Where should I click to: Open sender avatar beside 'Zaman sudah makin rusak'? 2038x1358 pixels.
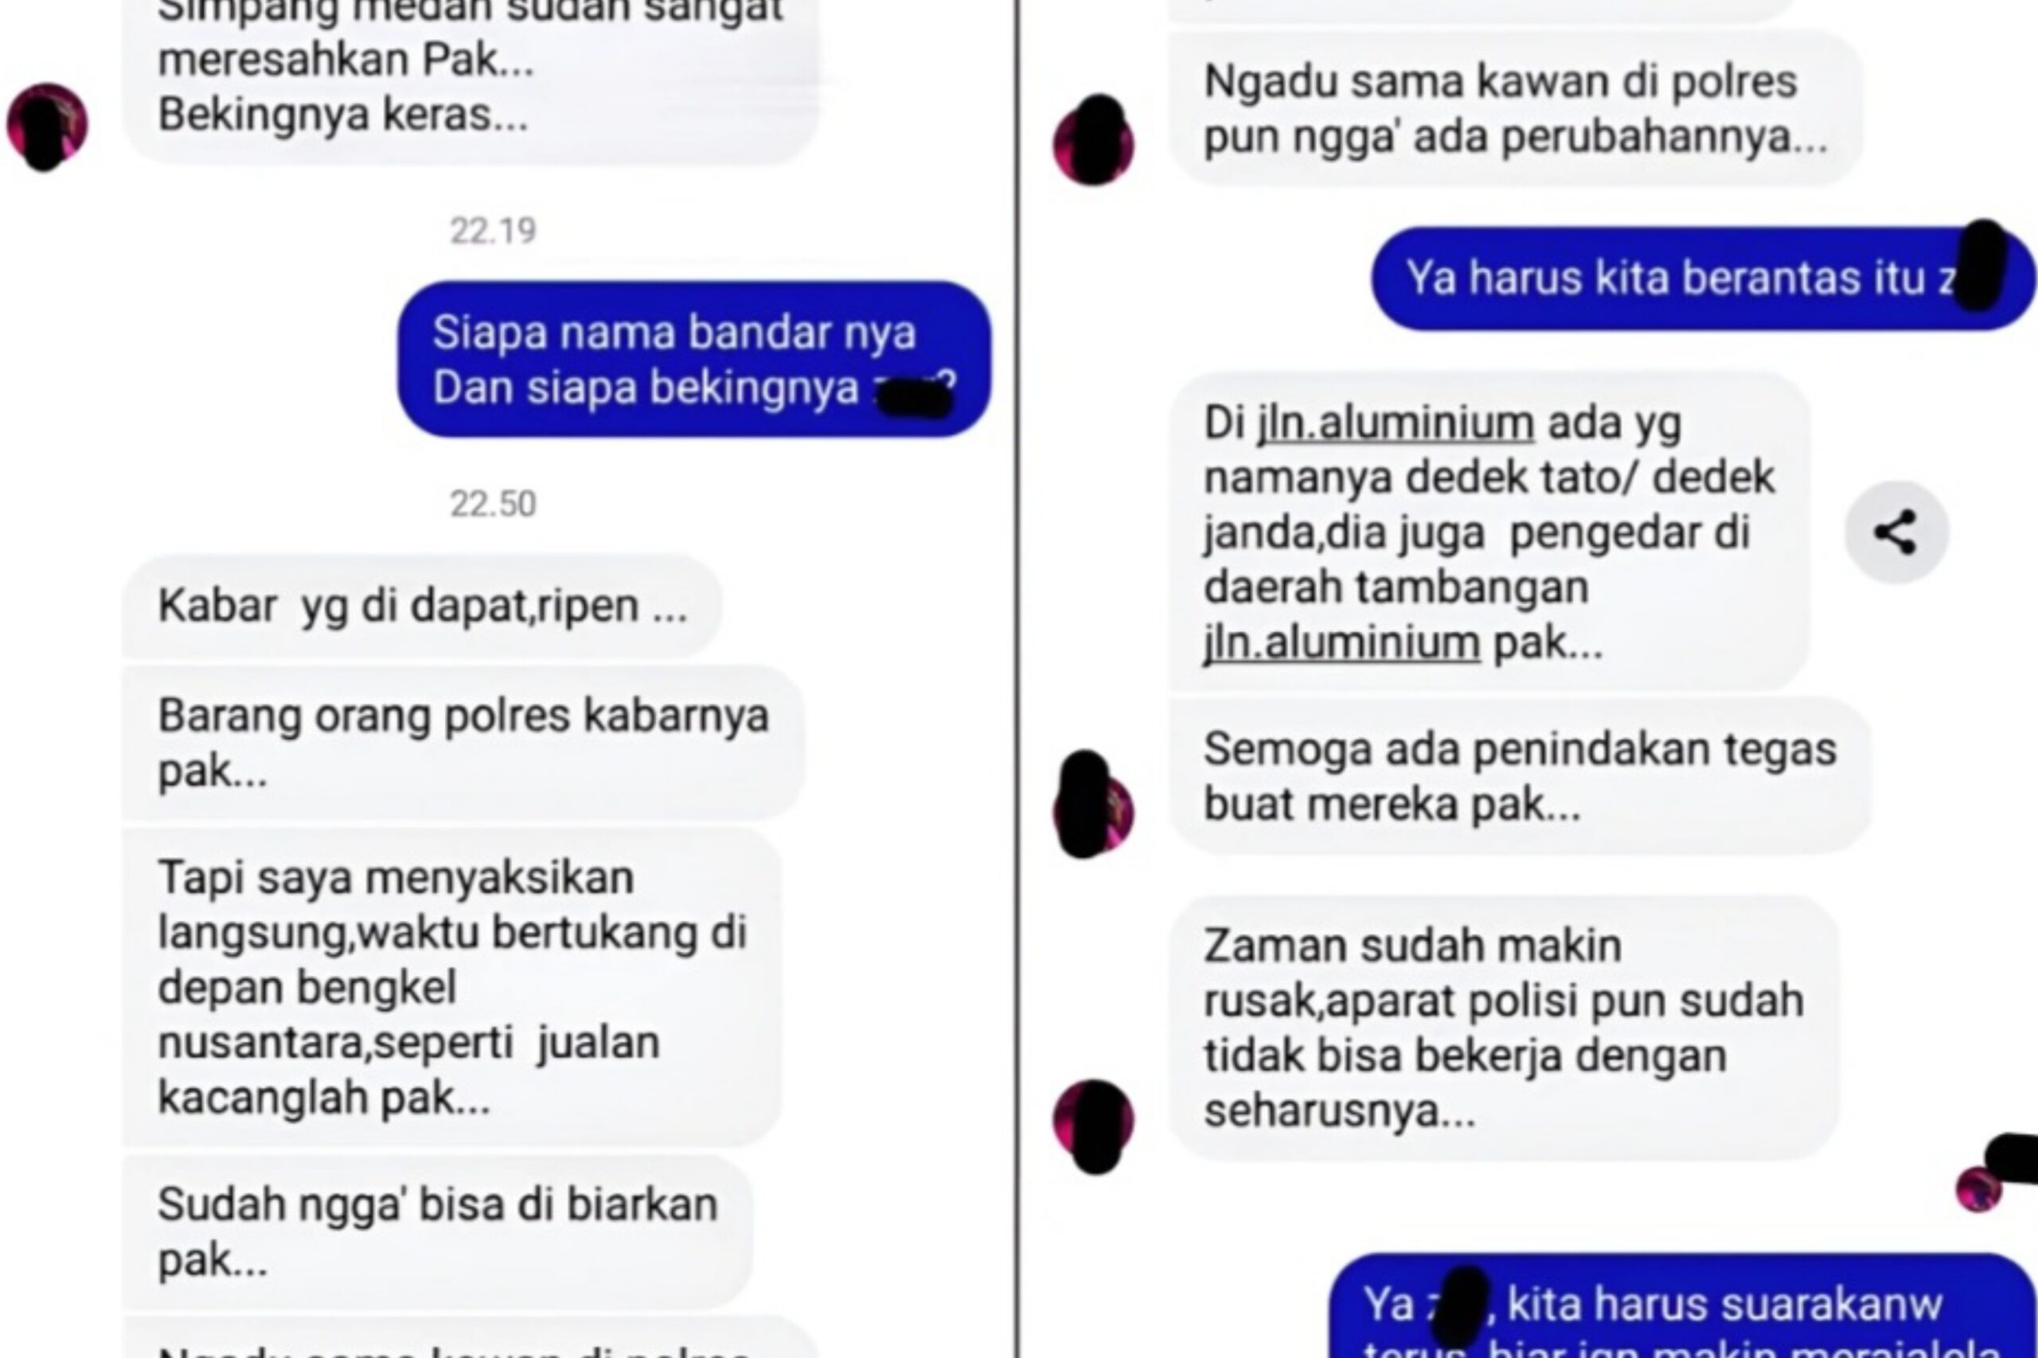1093,1124
